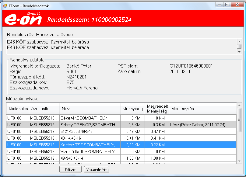The height and width of the screenshot is (177, 246).
Task: Select the Vízöntő ltp. II.,SZOMBATHELY row
Action: [121, 151]
